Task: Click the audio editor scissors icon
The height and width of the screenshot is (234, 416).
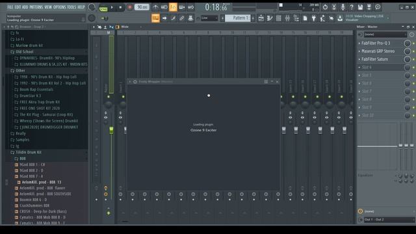Action: (333, 7)
